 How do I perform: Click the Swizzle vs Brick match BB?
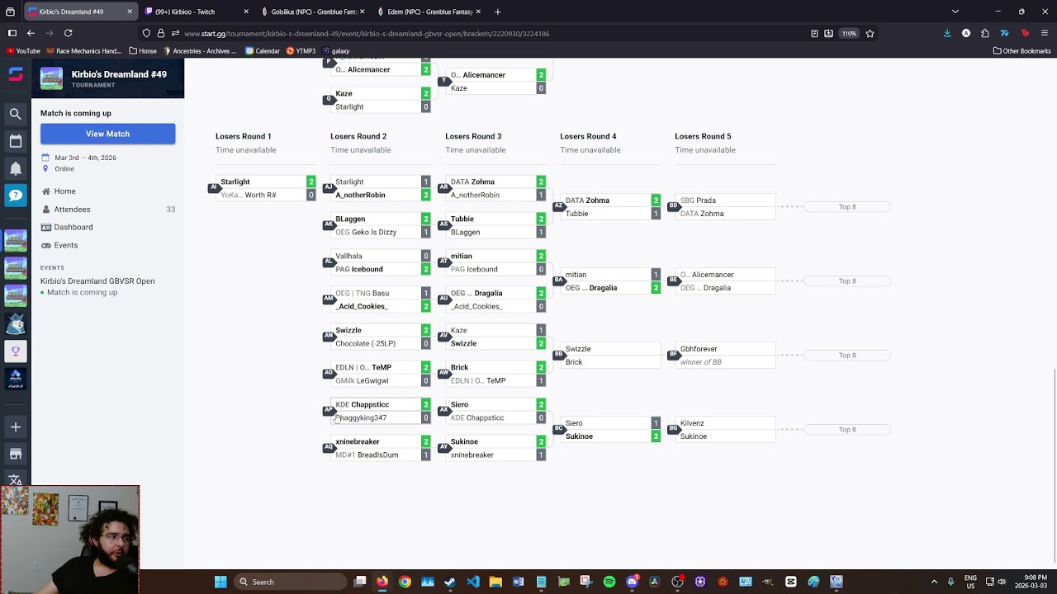[x=611, y=356]
